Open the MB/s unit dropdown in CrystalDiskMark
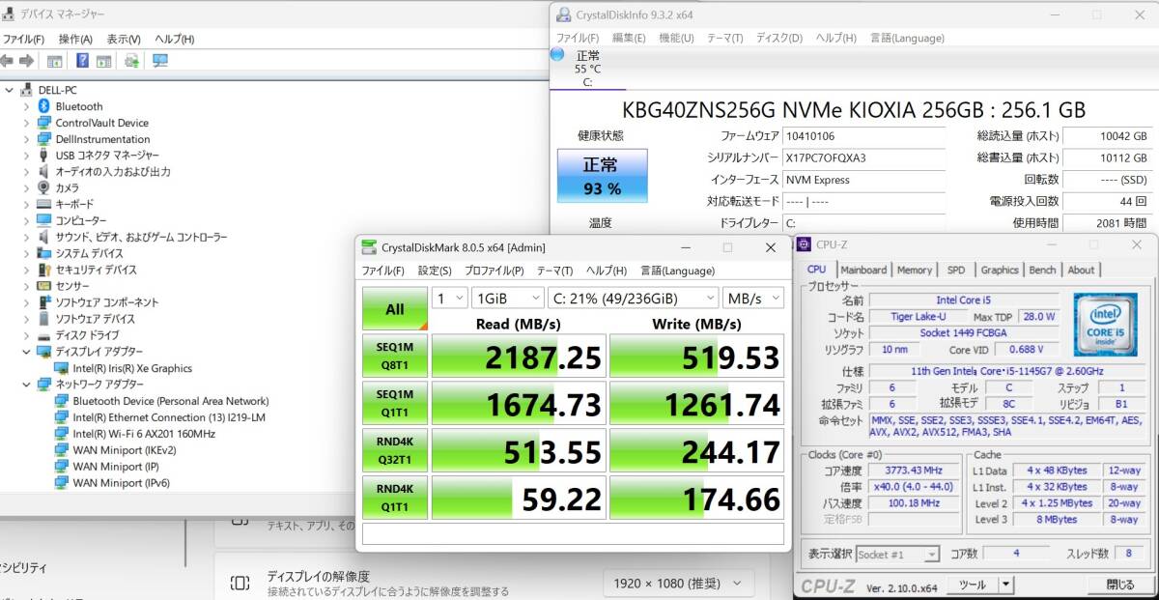This screenshot has width=1159, height=600. (x=753, y=299)
